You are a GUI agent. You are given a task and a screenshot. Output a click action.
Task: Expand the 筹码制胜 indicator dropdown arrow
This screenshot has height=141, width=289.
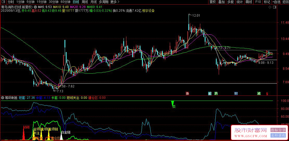click(2, 98)
